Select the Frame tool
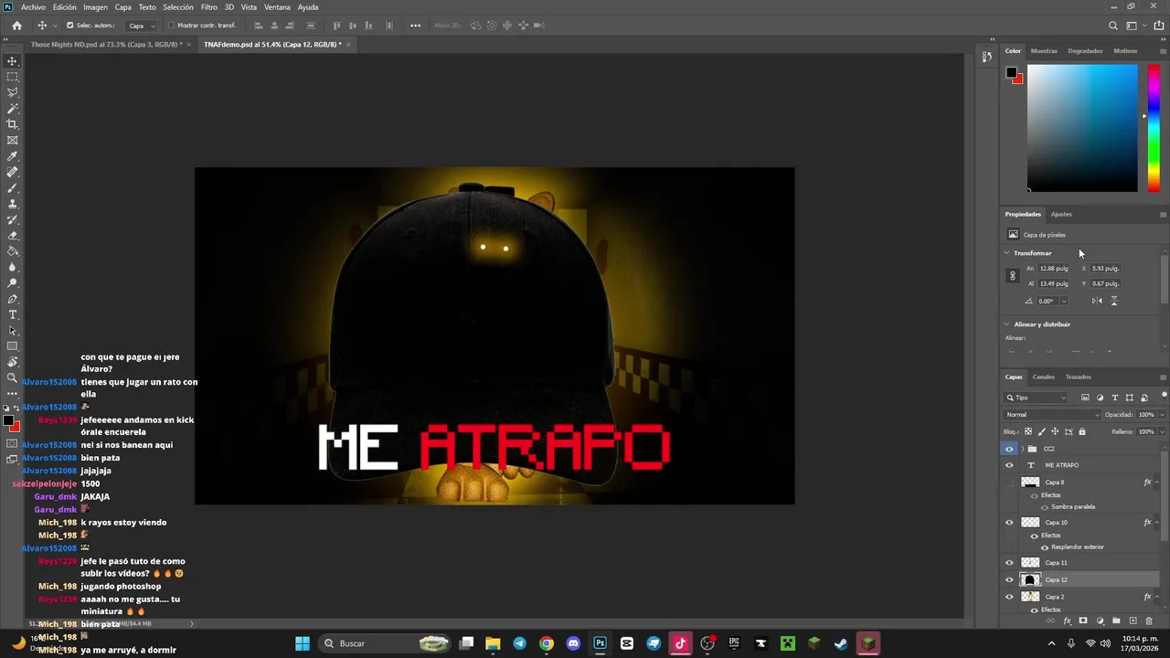Viewport: 1170px width, 658px height. pyautogui.click(x=13, y=140)
